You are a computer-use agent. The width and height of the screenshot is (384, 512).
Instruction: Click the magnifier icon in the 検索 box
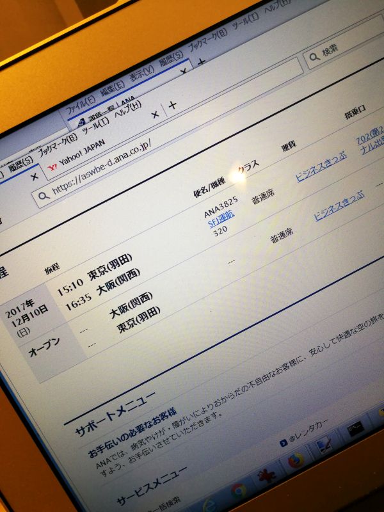[x=314, y=57]
